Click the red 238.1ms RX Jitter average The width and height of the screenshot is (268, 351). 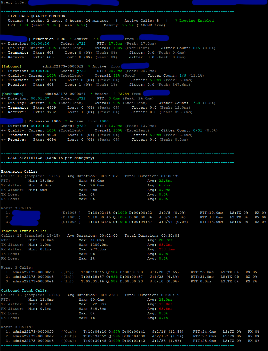[167, 249]
